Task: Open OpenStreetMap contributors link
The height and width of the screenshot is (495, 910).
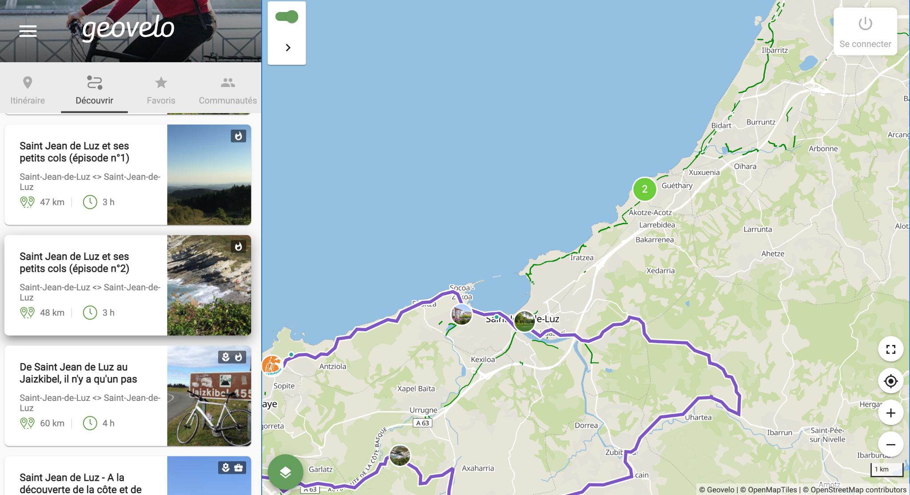Action: point(854,490)
